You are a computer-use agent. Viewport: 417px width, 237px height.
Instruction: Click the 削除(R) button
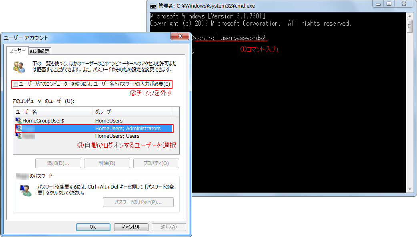[x=107, y=163]
